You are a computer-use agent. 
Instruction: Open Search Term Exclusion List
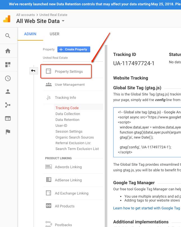click(77, 149)
